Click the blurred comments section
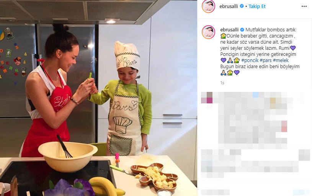312x196 pixels. [x=255, y=143]
